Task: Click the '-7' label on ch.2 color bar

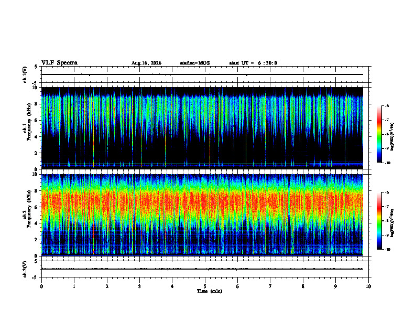Action: click(x=387, y=207)
